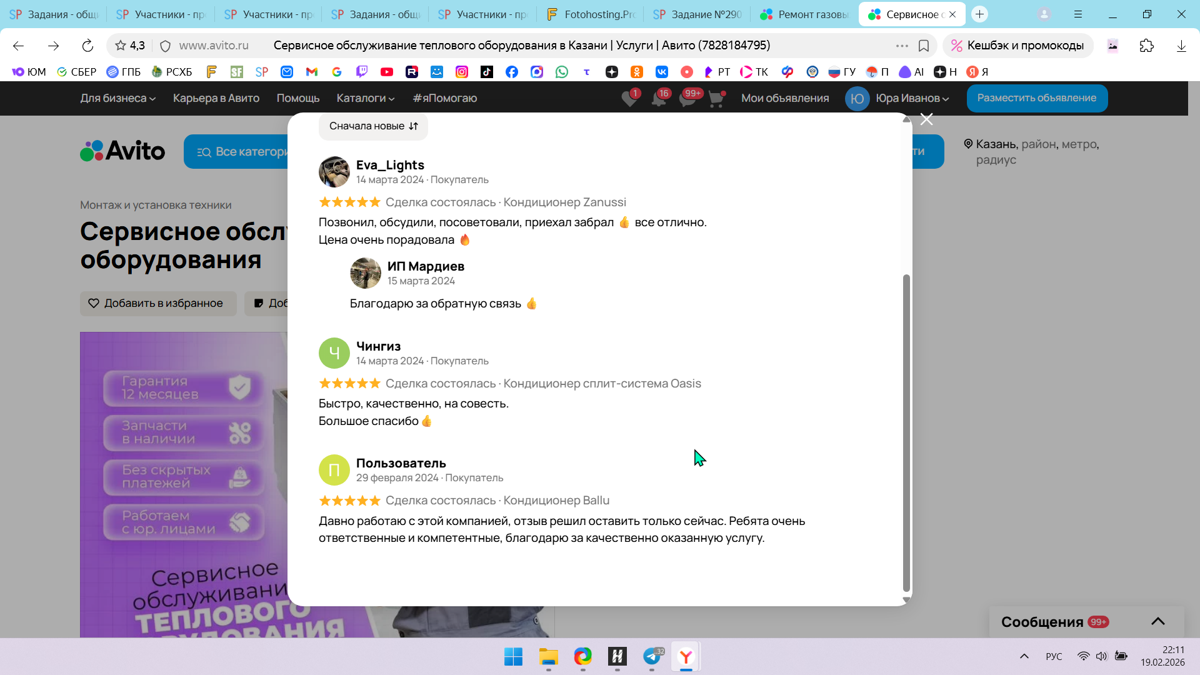Open 'Мои объявления' link
Viewport: 1200px width, 675px height.
point(785,98)
